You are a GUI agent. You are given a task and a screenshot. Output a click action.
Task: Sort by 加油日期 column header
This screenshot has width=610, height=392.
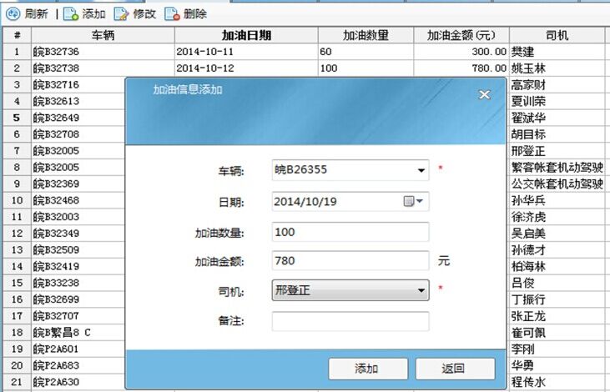(245, 36)
